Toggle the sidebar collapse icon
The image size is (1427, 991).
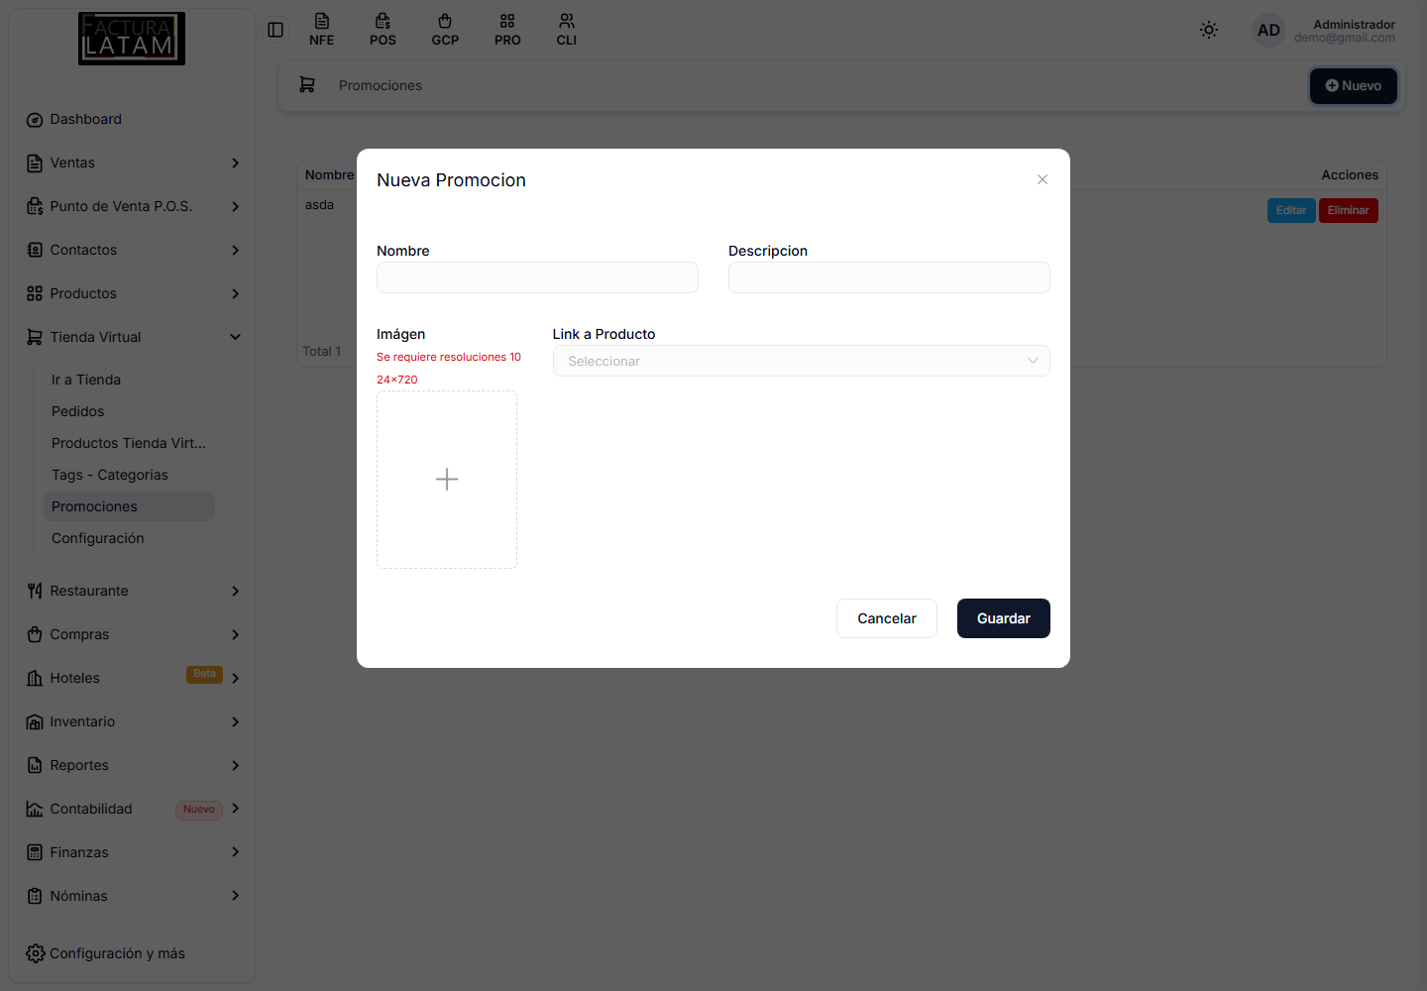click(x=275, y=30)
